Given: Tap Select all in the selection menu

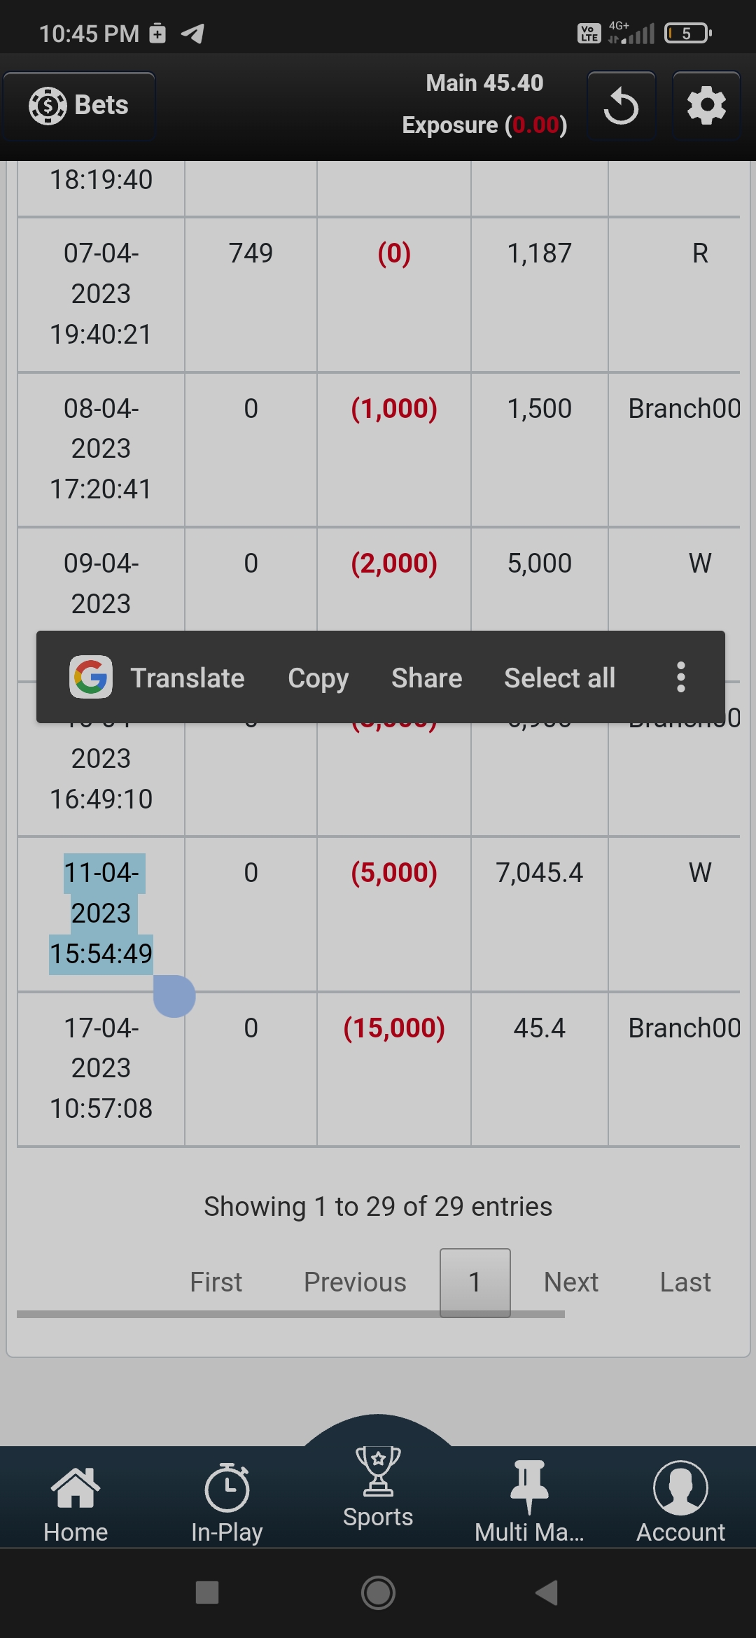Looking at the screenshot, I should point(559,678).
